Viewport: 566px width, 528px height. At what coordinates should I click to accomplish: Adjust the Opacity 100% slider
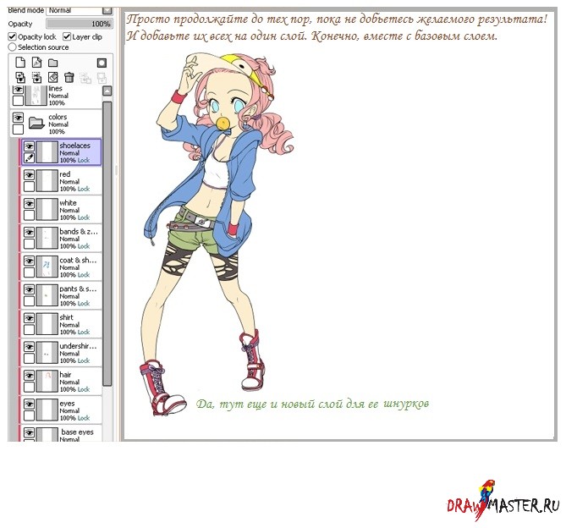[80, 24]
